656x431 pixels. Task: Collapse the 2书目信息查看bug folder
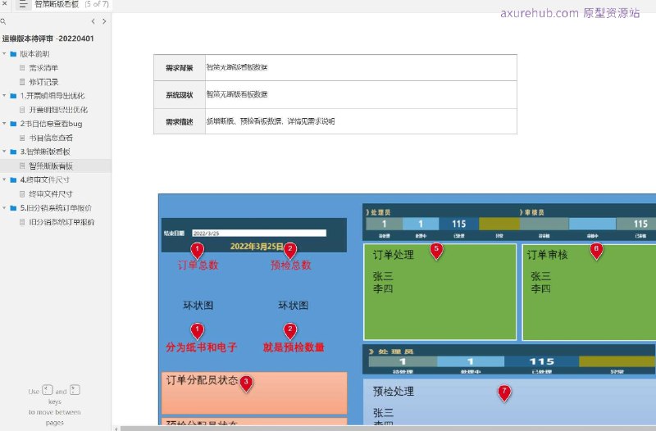pyautogui.click(x=4, y=124)
